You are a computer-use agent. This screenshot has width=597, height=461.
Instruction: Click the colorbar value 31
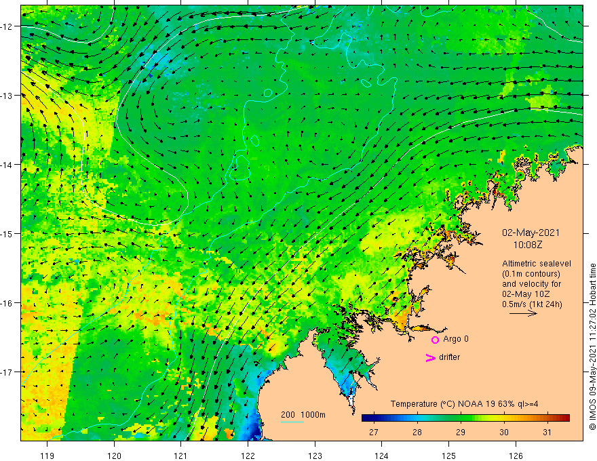tap(547, 432)
